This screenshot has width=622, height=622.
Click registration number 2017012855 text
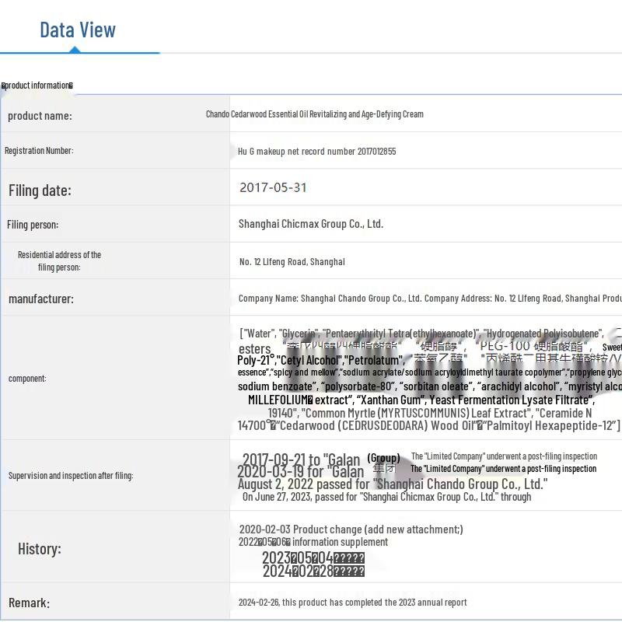[316, 152]
